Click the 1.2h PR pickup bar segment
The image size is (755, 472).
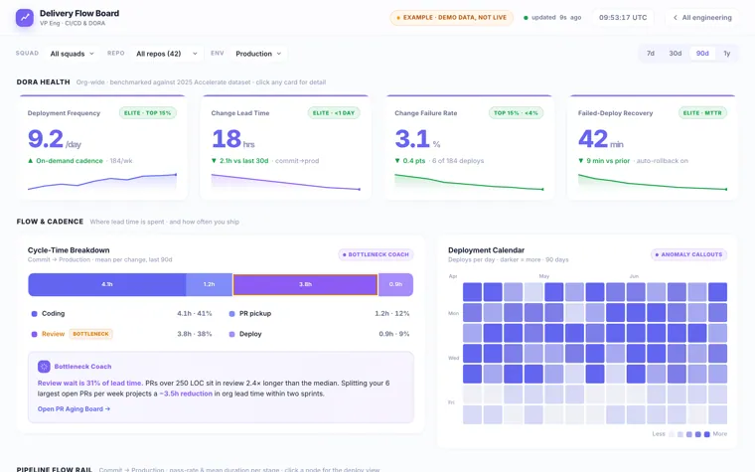(x=209, y=284)
